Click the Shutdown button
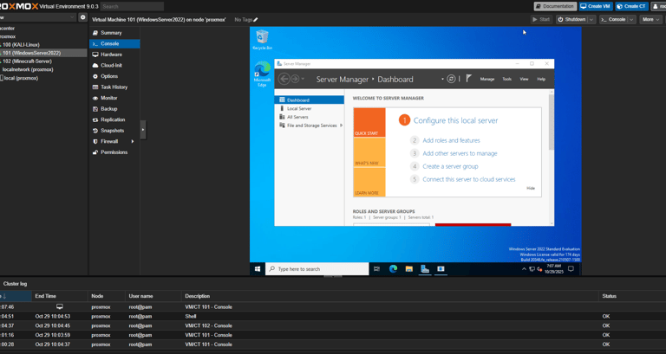666x354 pixels. [x=571, y=20]
